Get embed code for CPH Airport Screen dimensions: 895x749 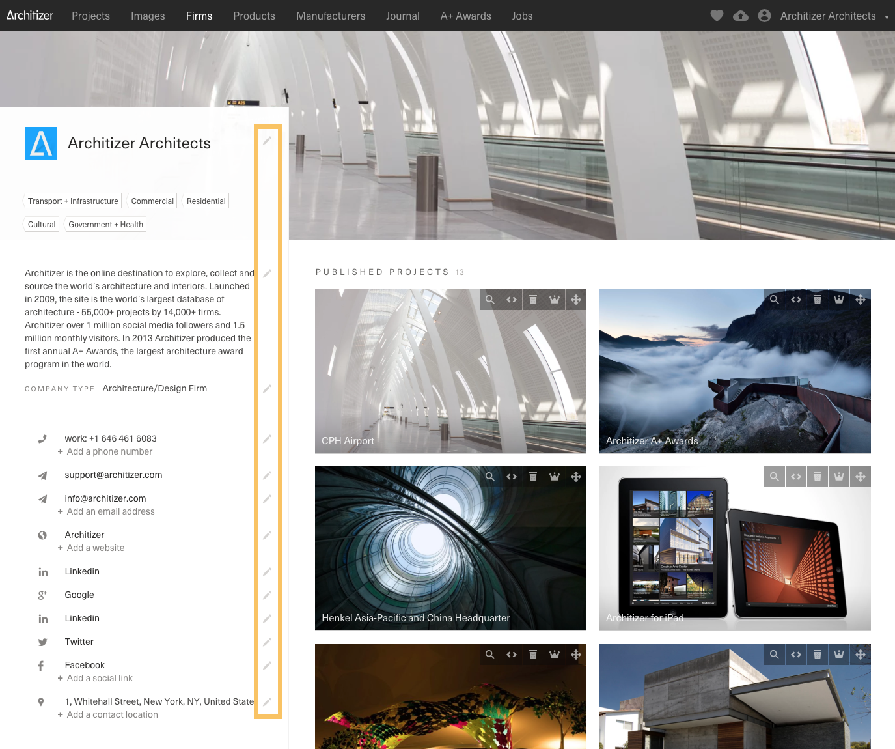[x=512, y=300]
